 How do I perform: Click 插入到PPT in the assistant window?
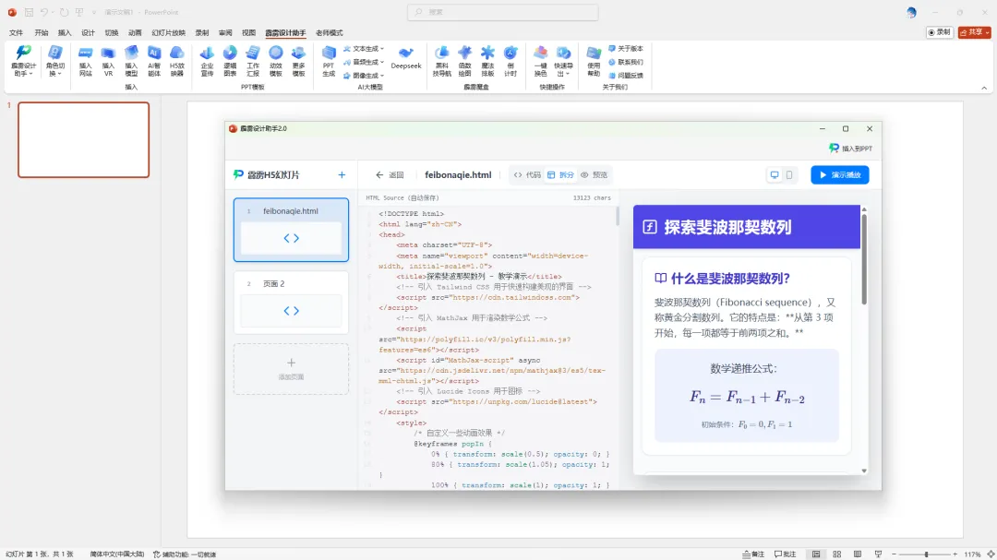[x=851, y=149]
